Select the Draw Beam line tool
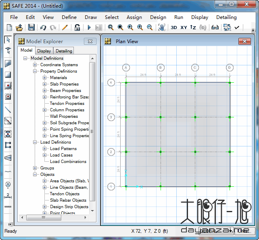The image size is (259, 240). pos(8,110)
